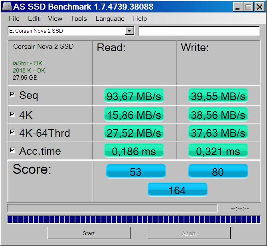Click the empty gray progress bar above it
The width and height of the screenshot is (267, 246).
pos(112,208)
